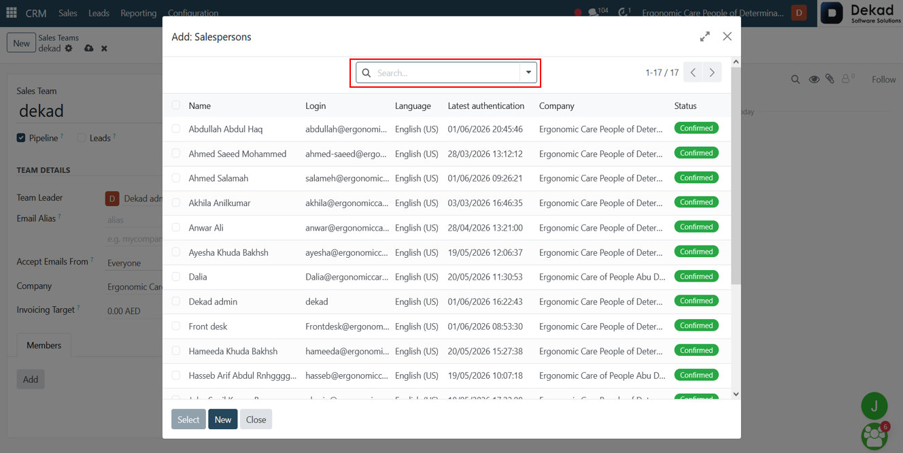This screenshot has height=453, width=903.
Task: Click the eye icon in the chatter
Action: coord(814,80)
